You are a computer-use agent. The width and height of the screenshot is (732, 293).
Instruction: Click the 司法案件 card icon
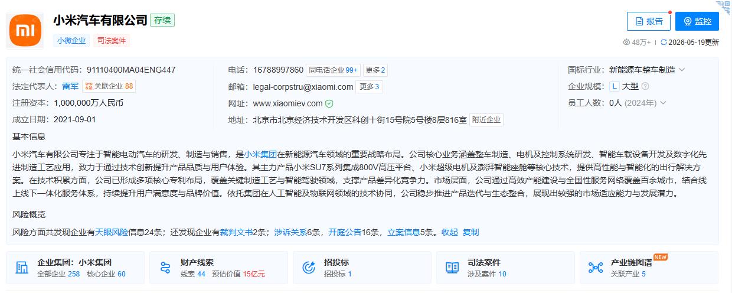[452, 268]
